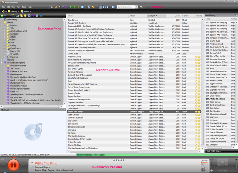Open the Tools menu
Screen dimensions: 238x173
pos(24,7)
